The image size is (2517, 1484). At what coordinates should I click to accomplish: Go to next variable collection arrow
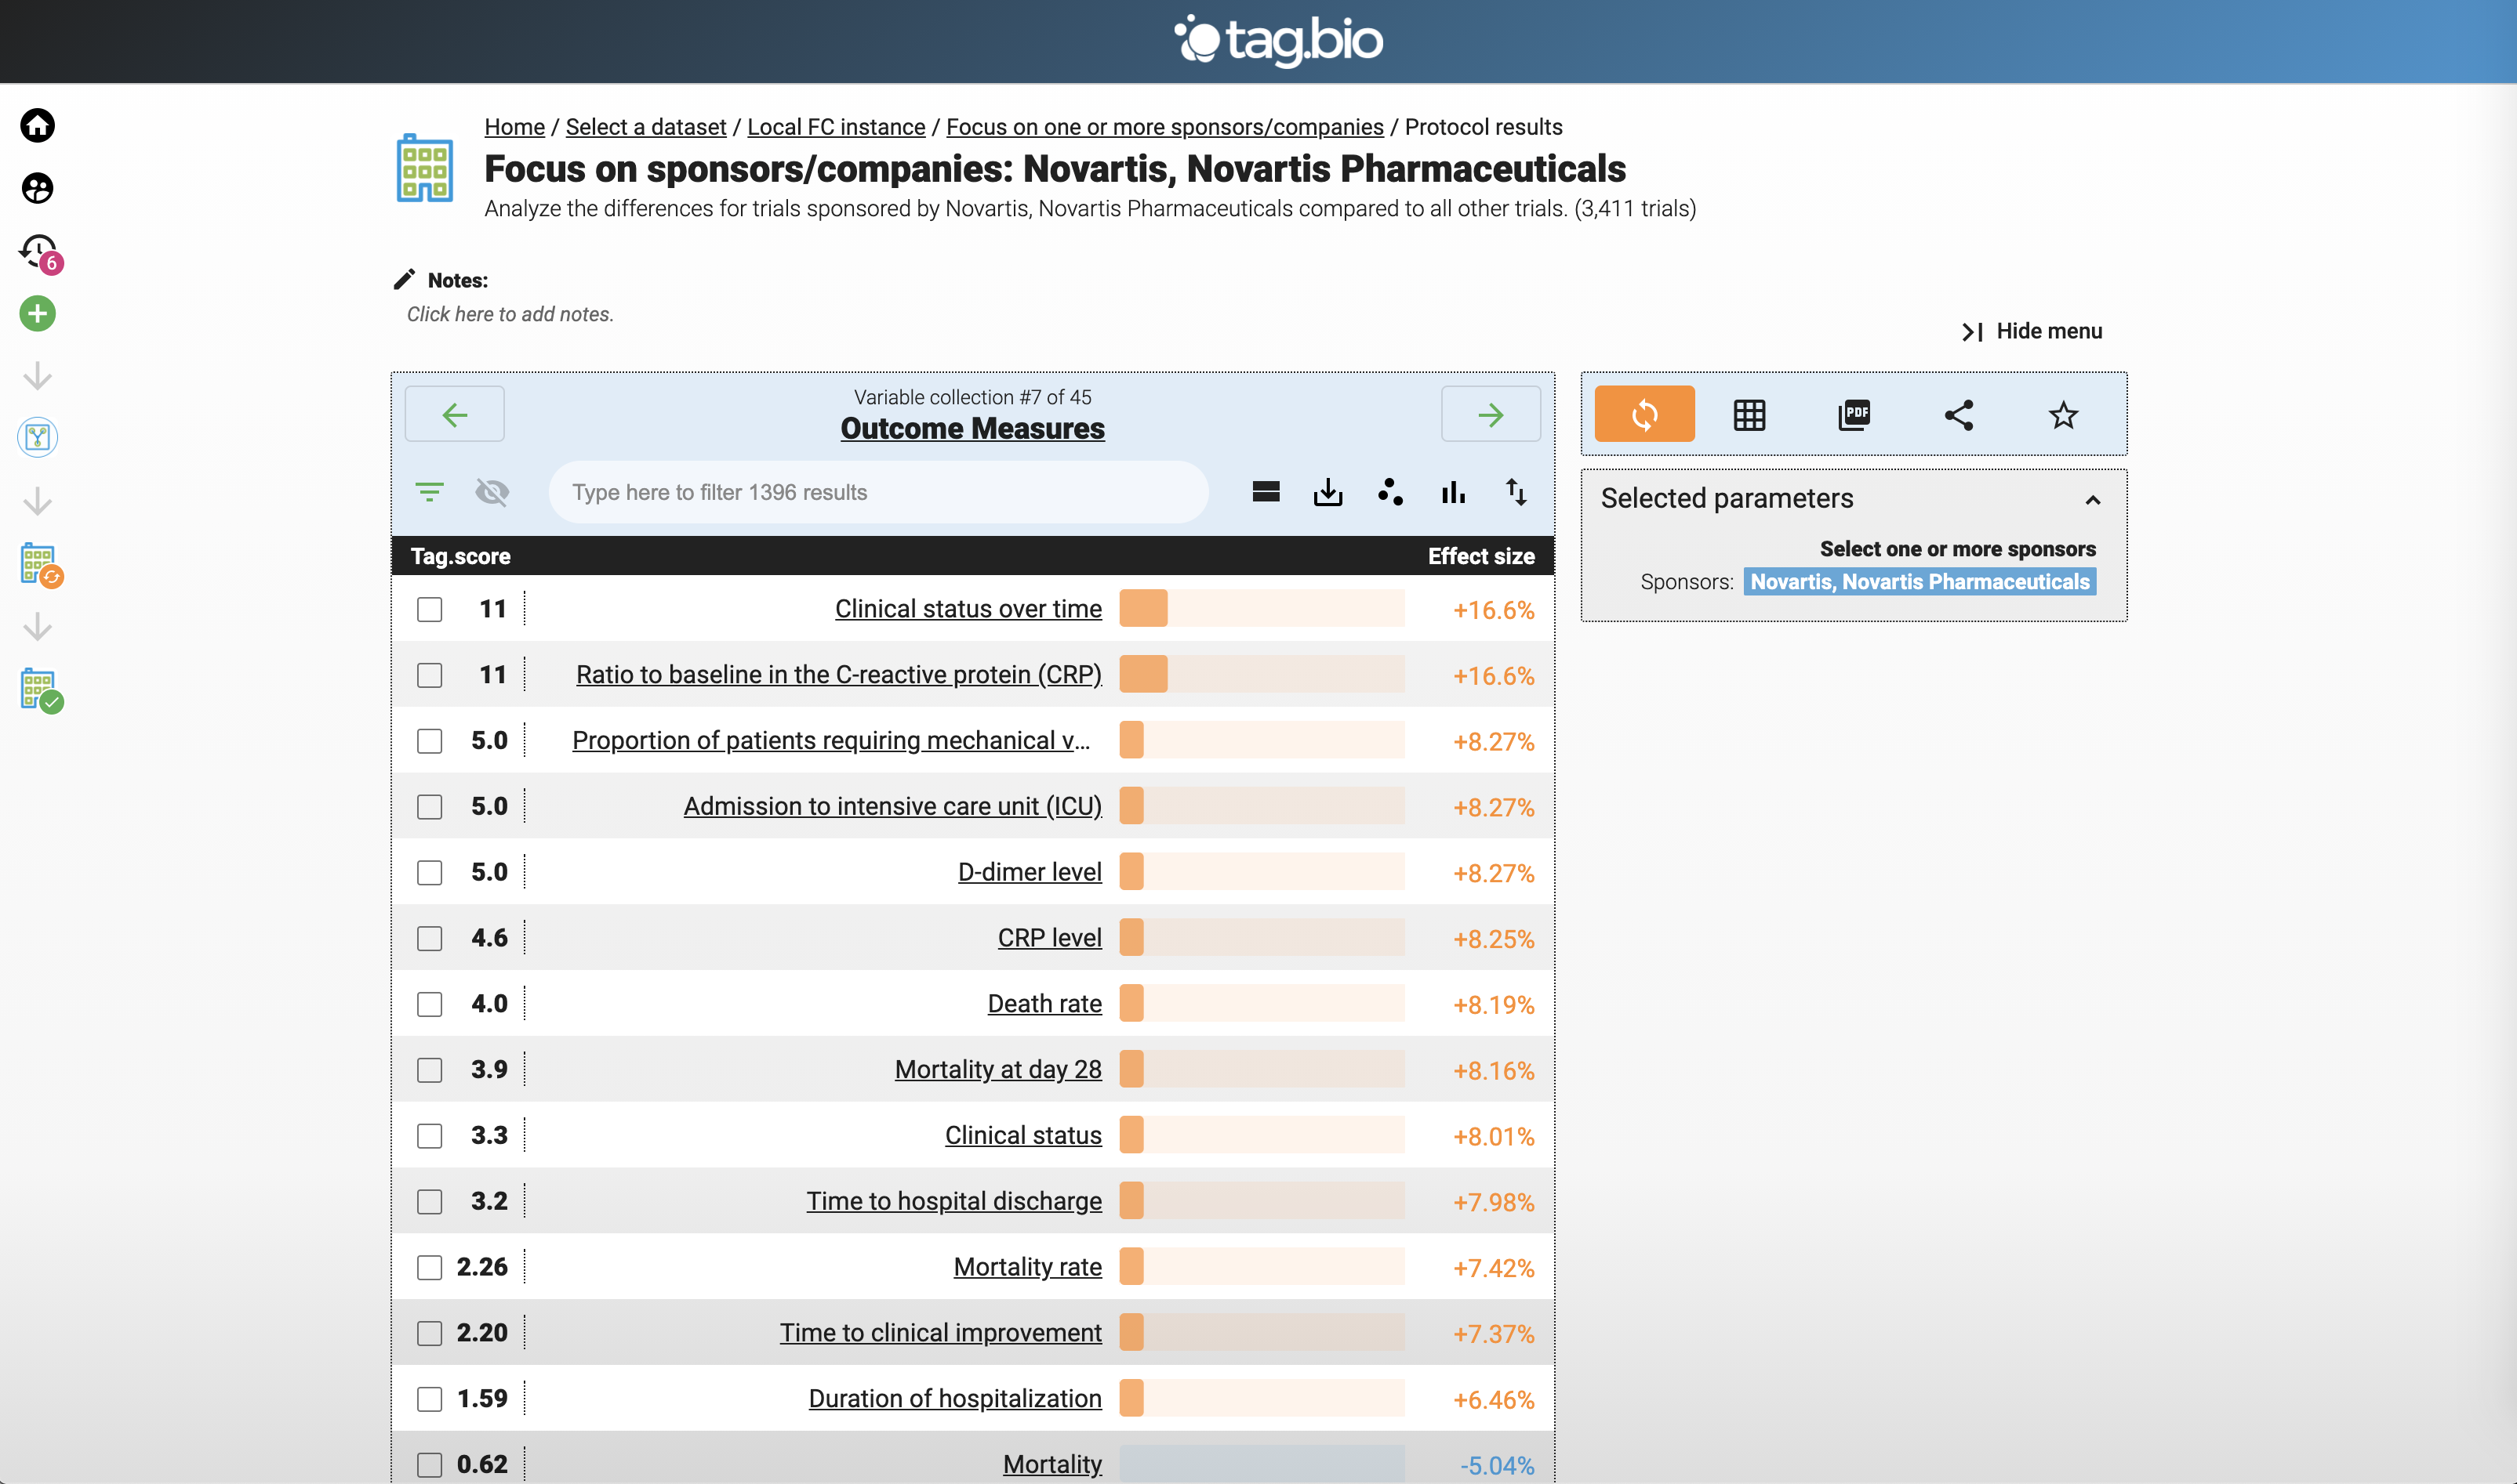[x=1489, y=414]
